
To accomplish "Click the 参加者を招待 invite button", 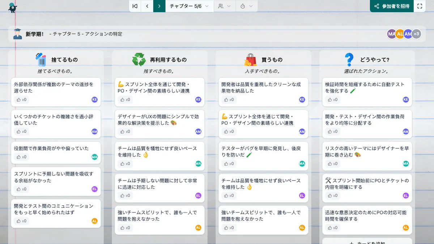I will click(x=391, y=6).
